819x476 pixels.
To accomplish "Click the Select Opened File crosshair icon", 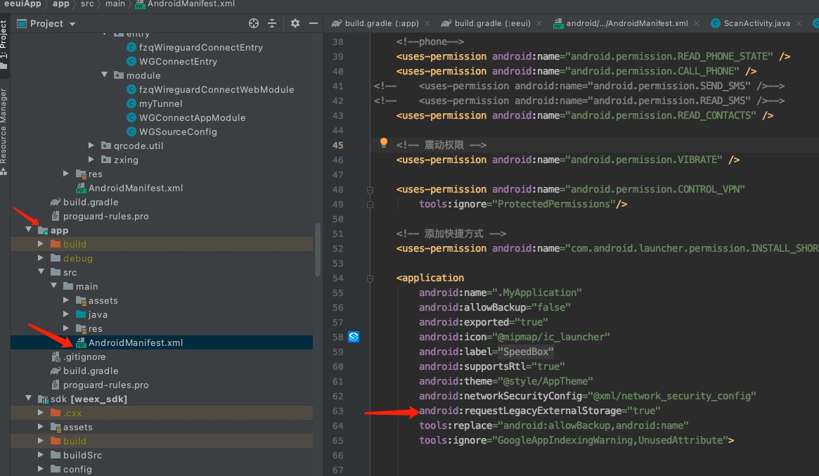I will coord(253,23).
